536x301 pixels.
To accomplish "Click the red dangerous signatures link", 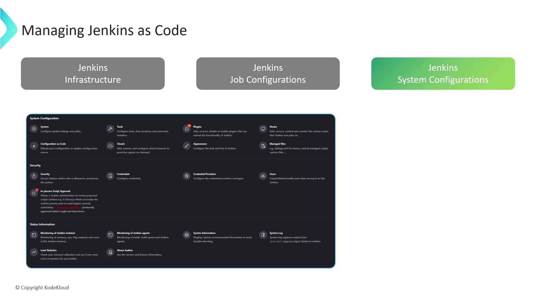I will 68,207.
